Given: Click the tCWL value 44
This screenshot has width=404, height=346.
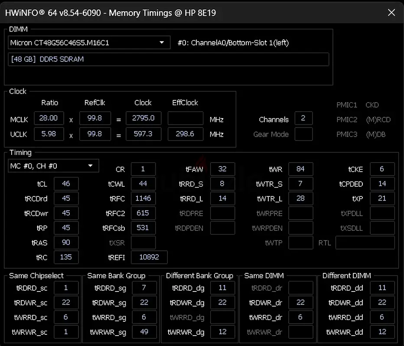Looking at the screenshot, I should (x=143, y=184).
